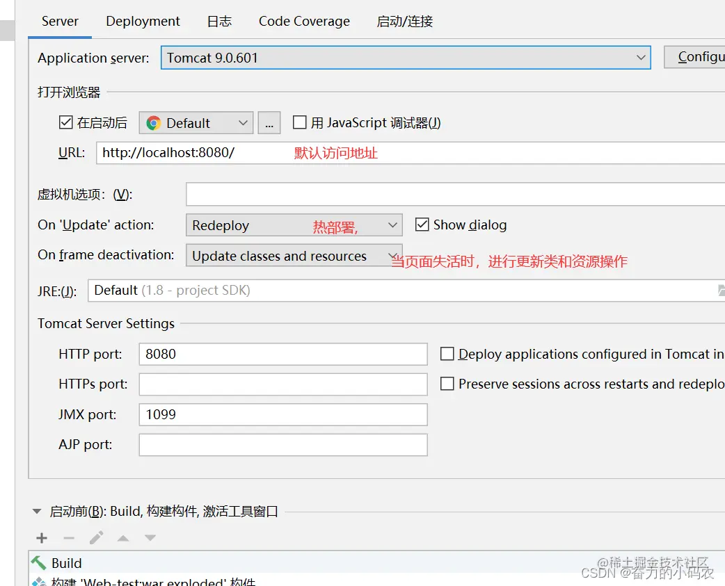
Task: Switch to Code Coverage tab
Action: [x=304, y=22]
